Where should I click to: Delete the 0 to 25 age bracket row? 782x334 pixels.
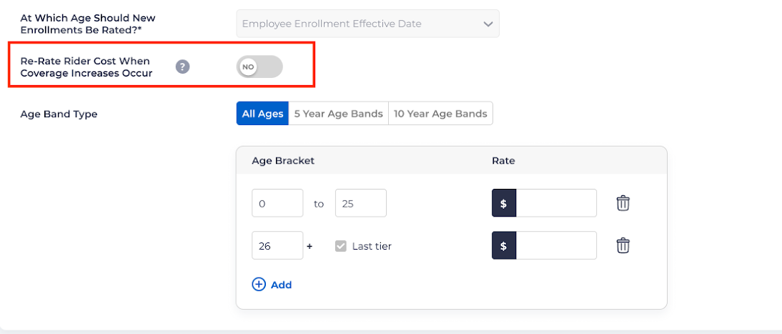click(x=623, y=203)
